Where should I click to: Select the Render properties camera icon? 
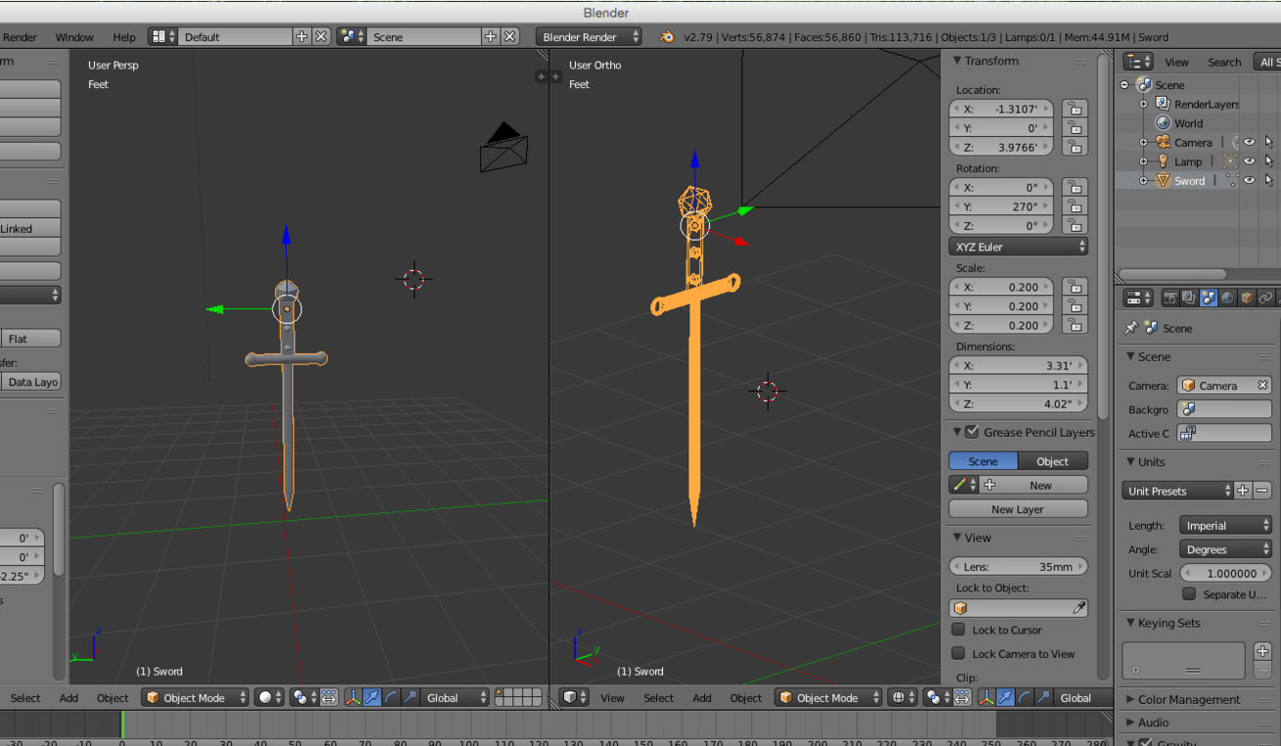[1171, 297]
